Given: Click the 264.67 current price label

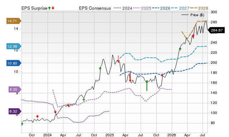Looking at the screenshot, I should pyautogui.click(x=216, y=30).
